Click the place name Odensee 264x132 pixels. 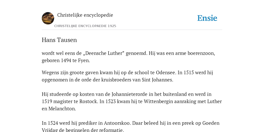(166, 72)
